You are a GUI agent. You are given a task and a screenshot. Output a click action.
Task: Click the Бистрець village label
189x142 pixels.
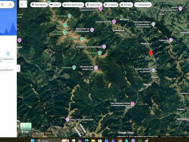124,19
